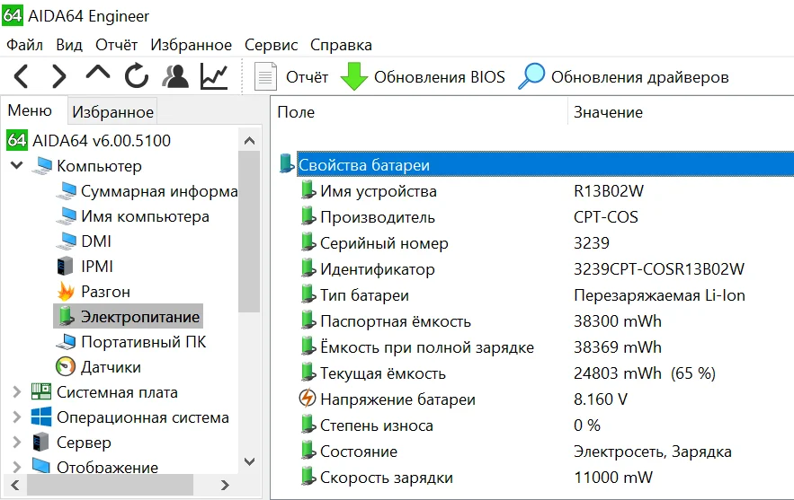Click the magnifier driver update icon
The image size is (794, 500).
[x=531, y=76]
